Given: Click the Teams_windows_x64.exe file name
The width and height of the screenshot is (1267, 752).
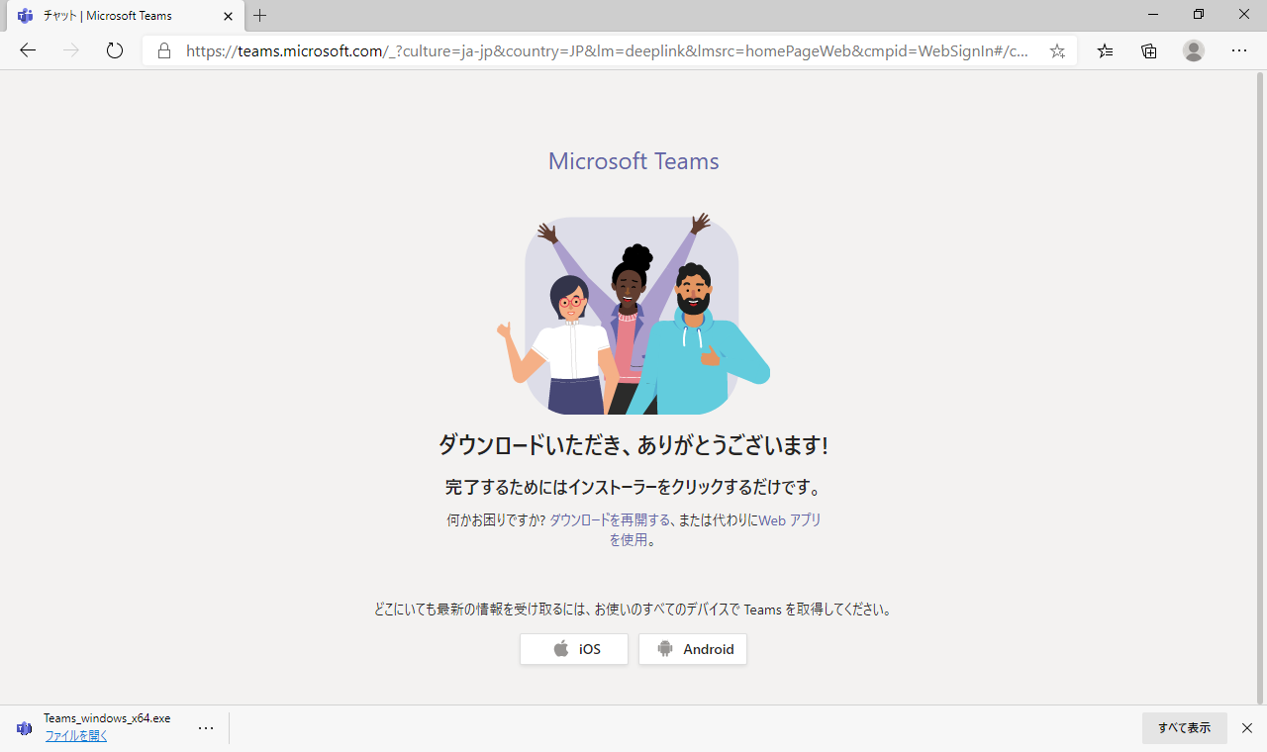Looking at the screenshot, I should (x=107, y=718).
